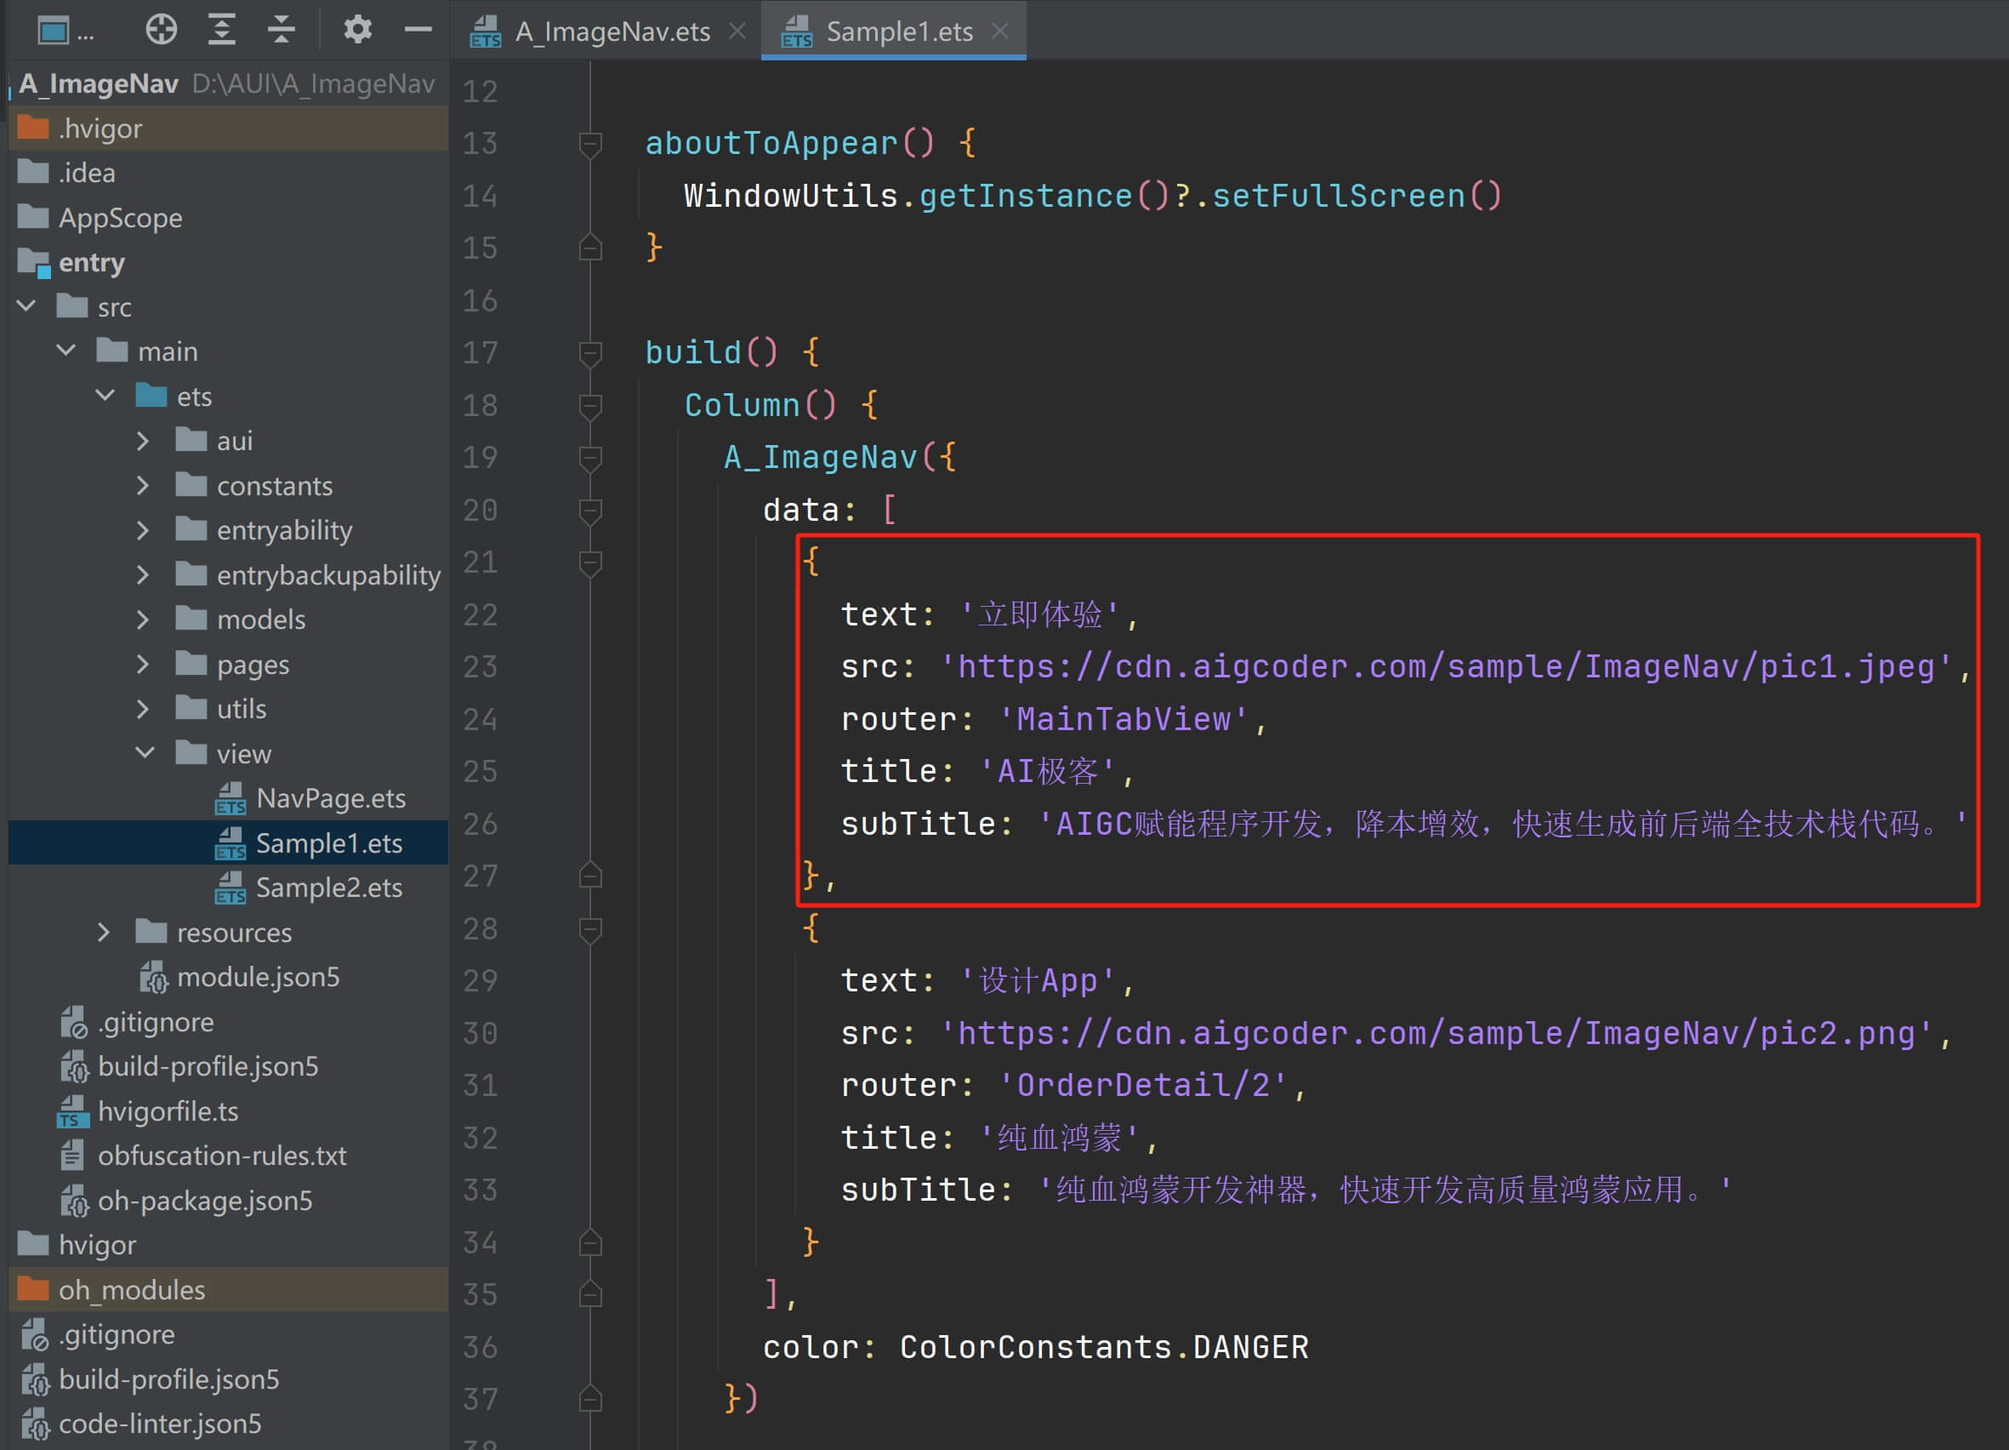Open Sample2.ets in the tree
The width and height of the screenshot is (2009, 1450).
pyautogui.click(x=328, y=888)
